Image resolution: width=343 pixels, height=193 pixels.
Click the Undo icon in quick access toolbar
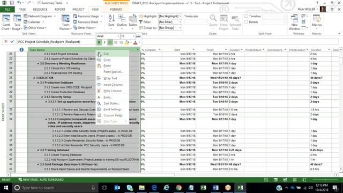click(19, 3)
